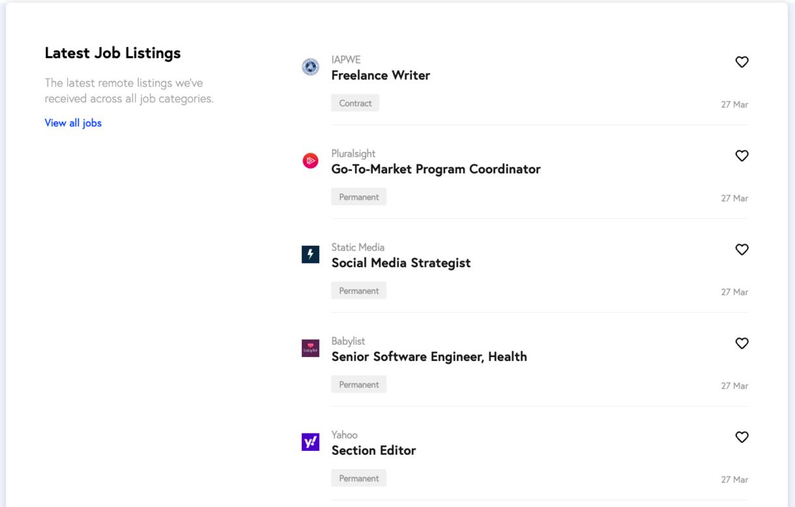Click the Latest Job Listings heading

[x=113, y=53]
